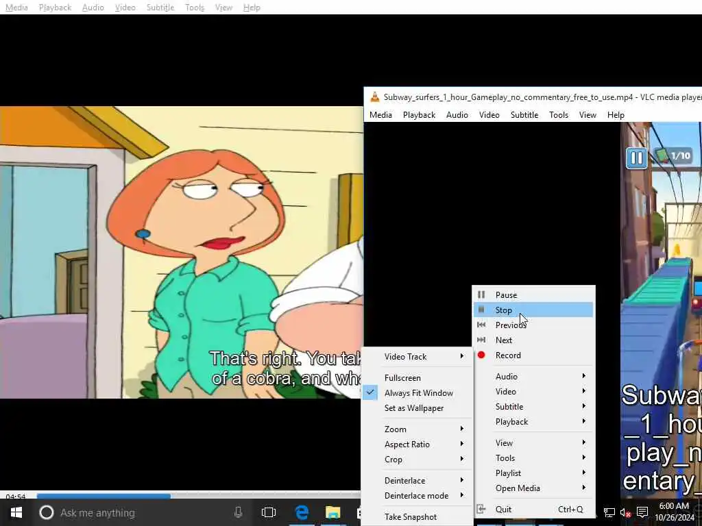Open the Playback context submenu entry

click(x=533, y=422)
